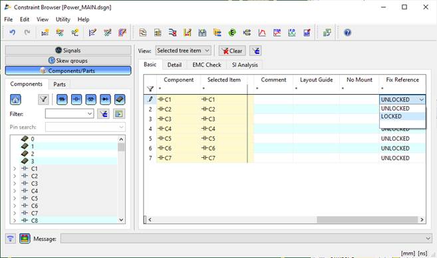Select UNLOCKED from the open dropdown list
This screenshot has width=437, height=258.
402,108
